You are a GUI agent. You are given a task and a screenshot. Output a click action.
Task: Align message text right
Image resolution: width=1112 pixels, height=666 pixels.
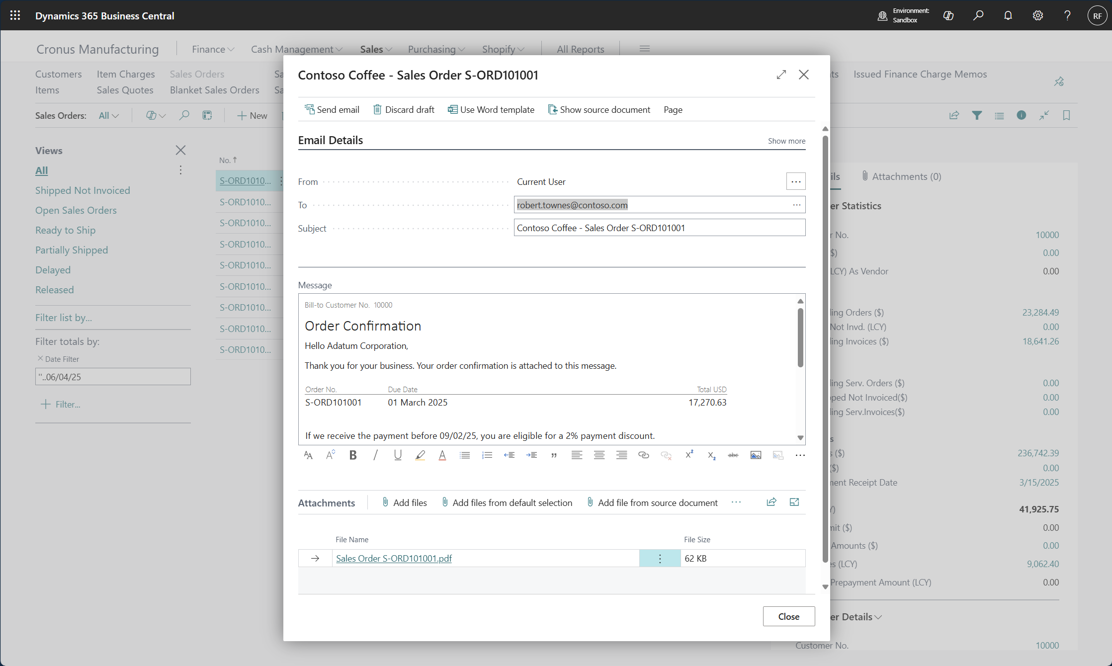click(621, 455)
